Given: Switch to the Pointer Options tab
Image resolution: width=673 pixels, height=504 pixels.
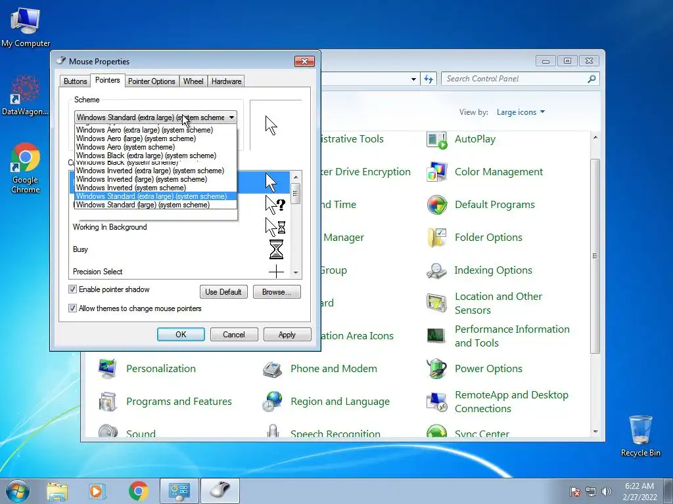Looking at the screenshot, I should pyautogui.click(x=152, y=81).
